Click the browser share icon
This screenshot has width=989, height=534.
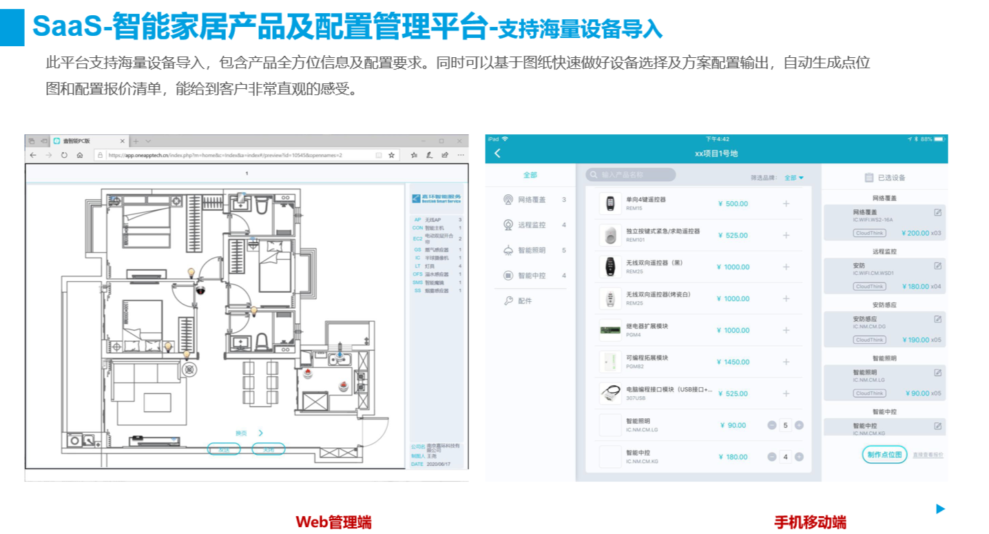pos(445,155)
